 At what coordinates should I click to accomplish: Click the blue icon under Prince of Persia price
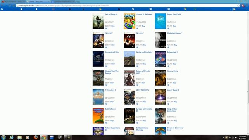(137, 85)
